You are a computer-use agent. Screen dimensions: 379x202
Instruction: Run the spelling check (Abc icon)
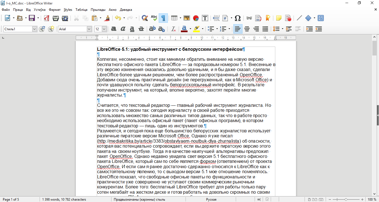click(154, 18)
